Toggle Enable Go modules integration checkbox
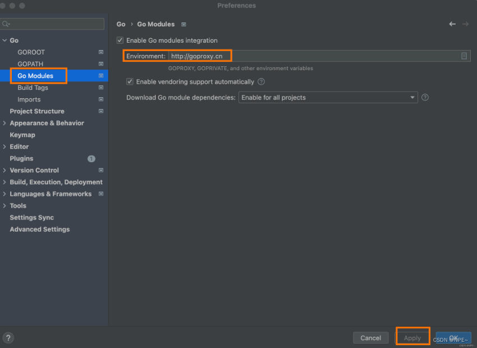Image resolution: width=477 pixels, height=348 pixels. pyautogui.click(x=120, y=40)
